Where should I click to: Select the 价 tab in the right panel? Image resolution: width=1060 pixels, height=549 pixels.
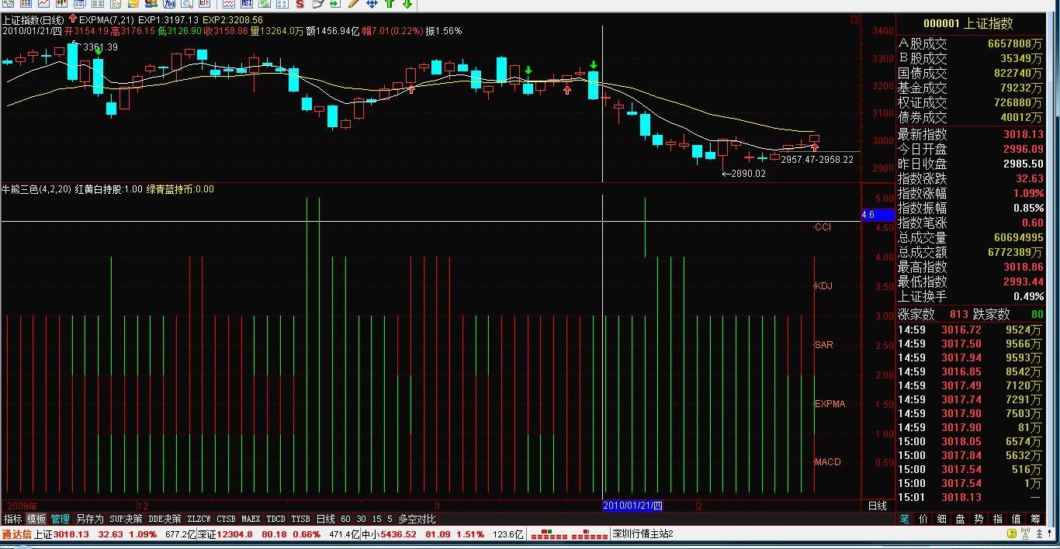923,519
